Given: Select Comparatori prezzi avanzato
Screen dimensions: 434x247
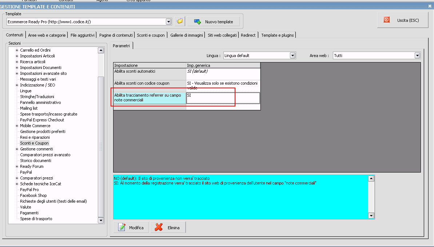Looking at the screenshot, I should coord(45,155).
